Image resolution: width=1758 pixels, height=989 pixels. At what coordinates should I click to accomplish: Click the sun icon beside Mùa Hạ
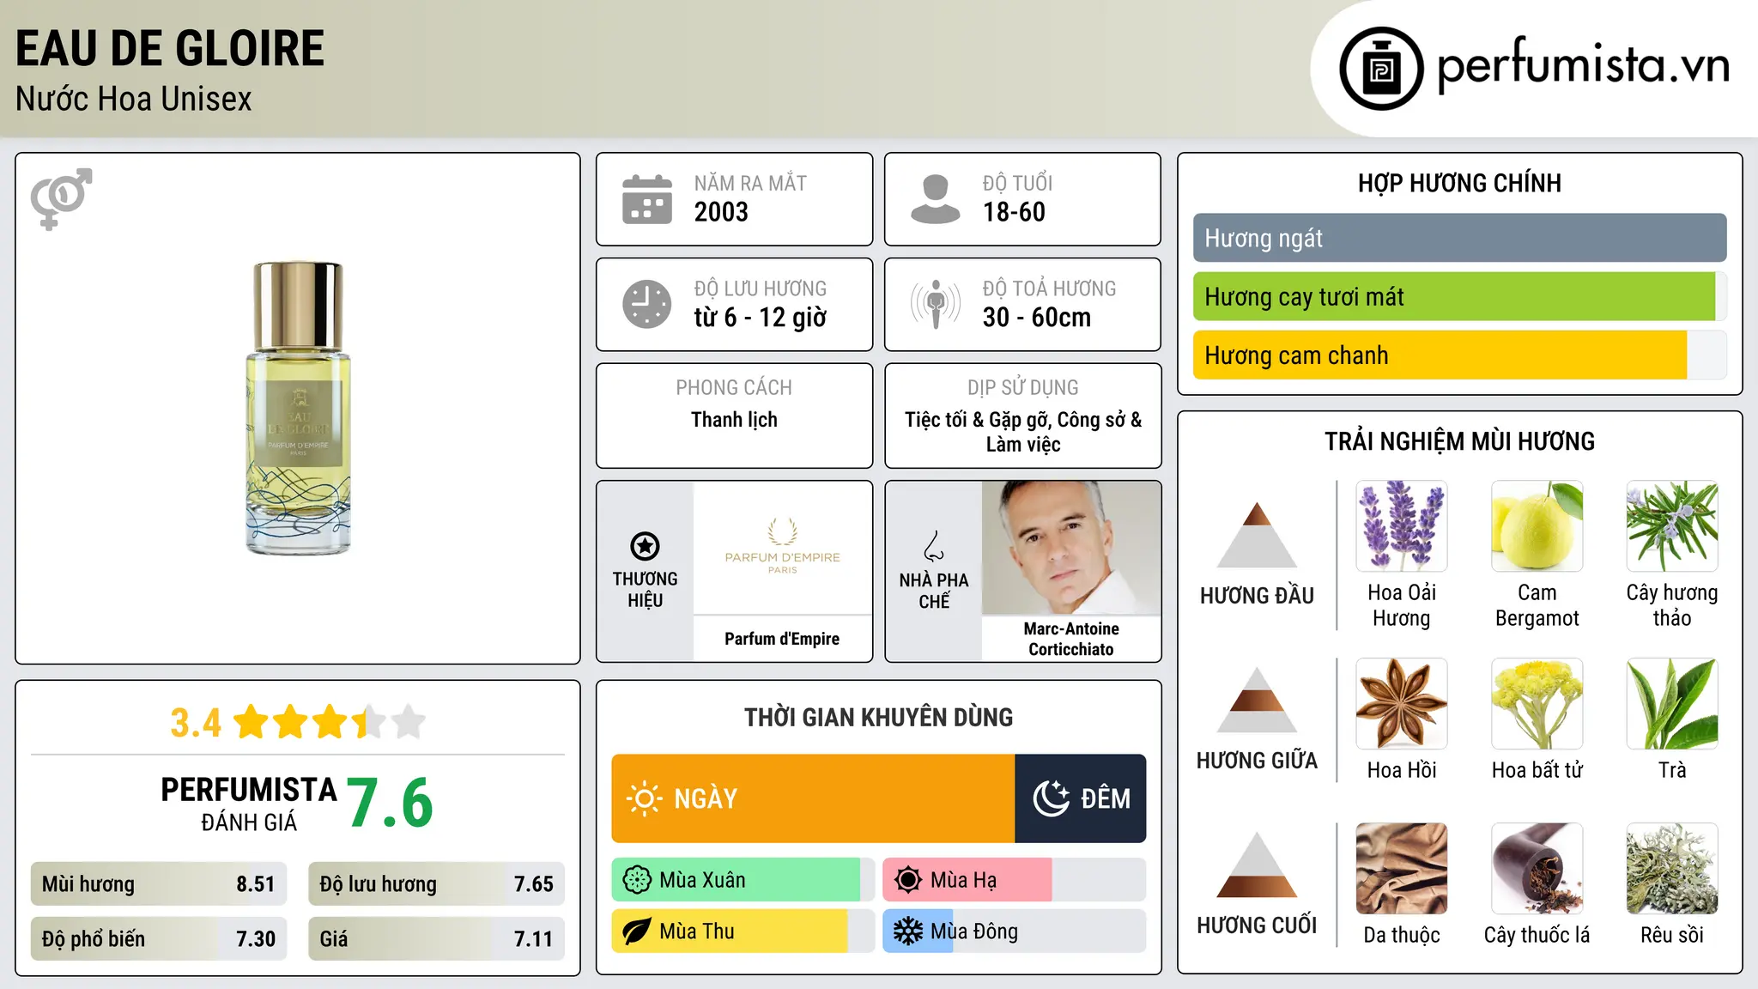click(908, 880)
